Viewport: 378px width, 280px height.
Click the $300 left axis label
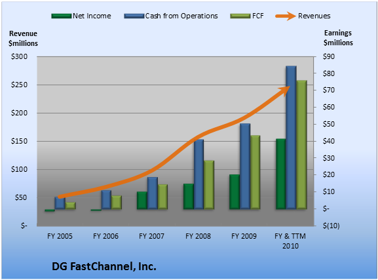tap(19, 56)
